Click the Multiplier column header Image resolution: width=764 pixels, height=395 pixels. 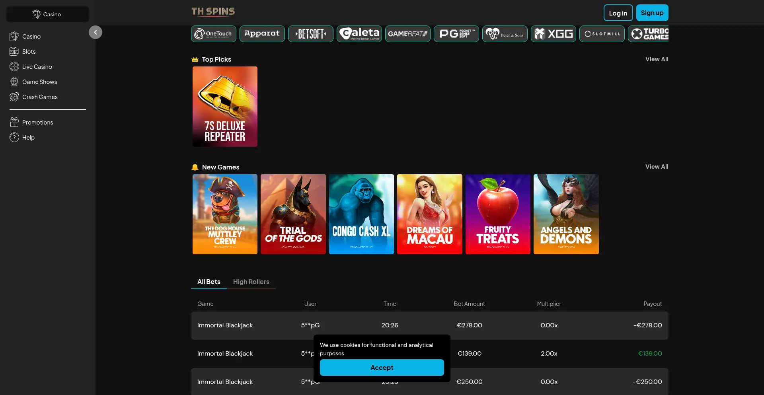coord(549,304)
